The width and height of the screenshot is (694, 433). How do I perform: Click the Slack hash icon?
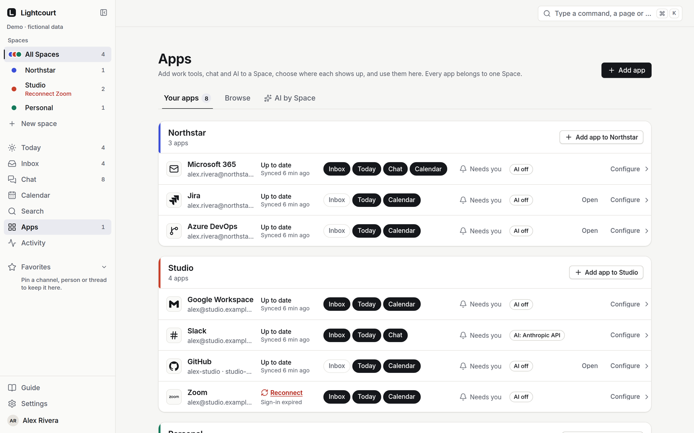(x=174, y=335)
